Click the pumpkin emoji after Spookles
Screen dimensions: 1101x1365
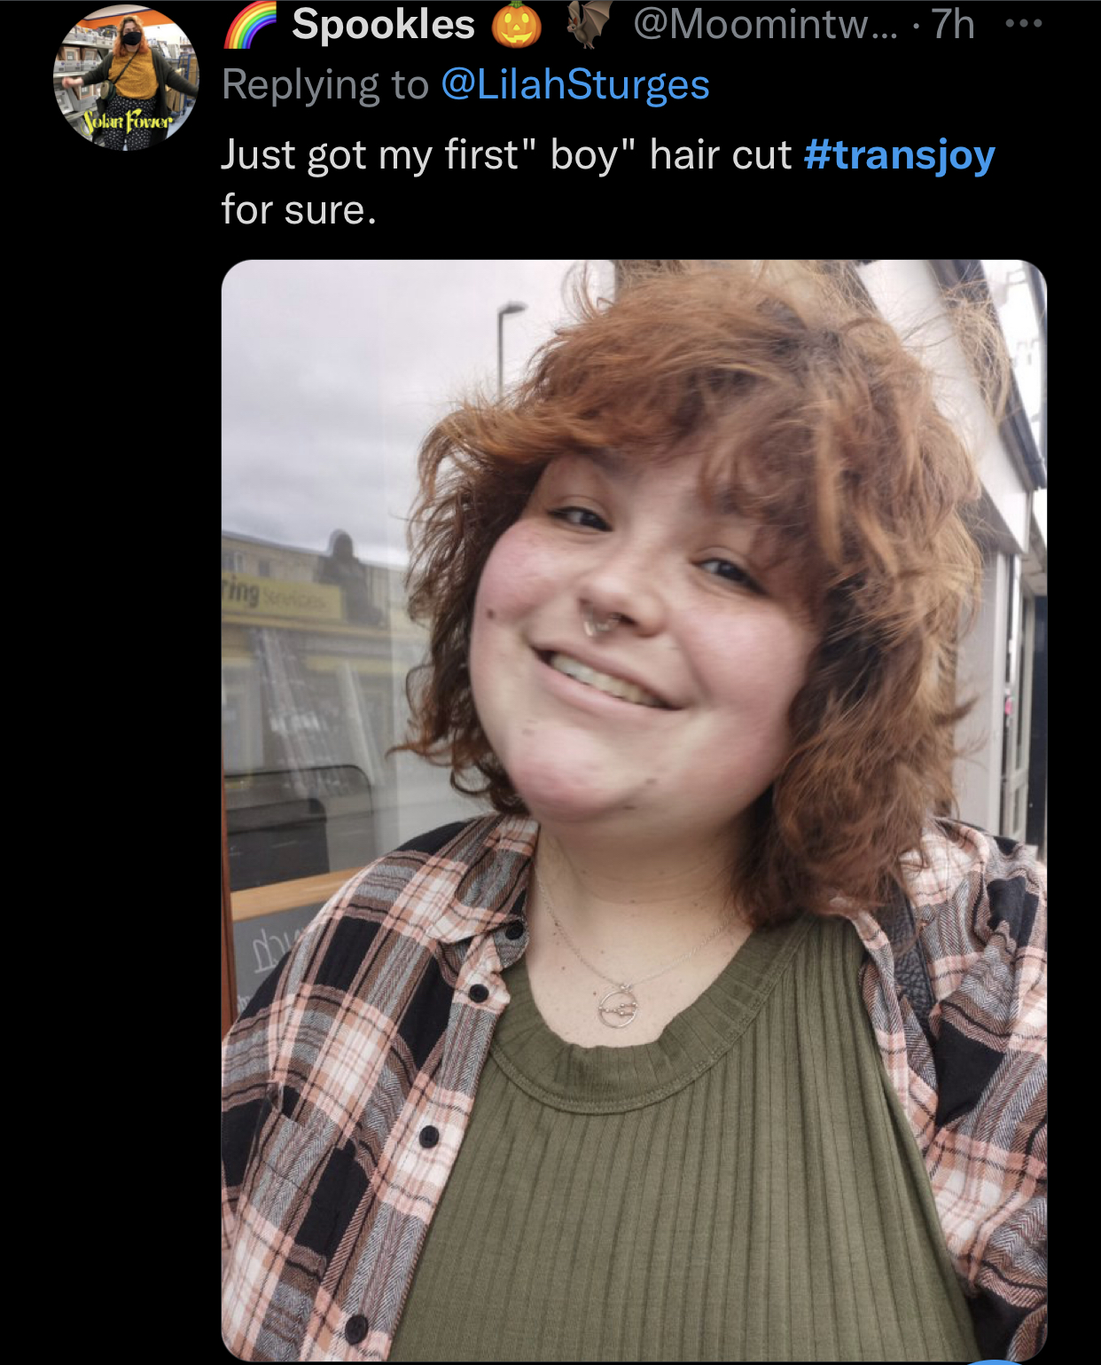[x=517, y=25]
